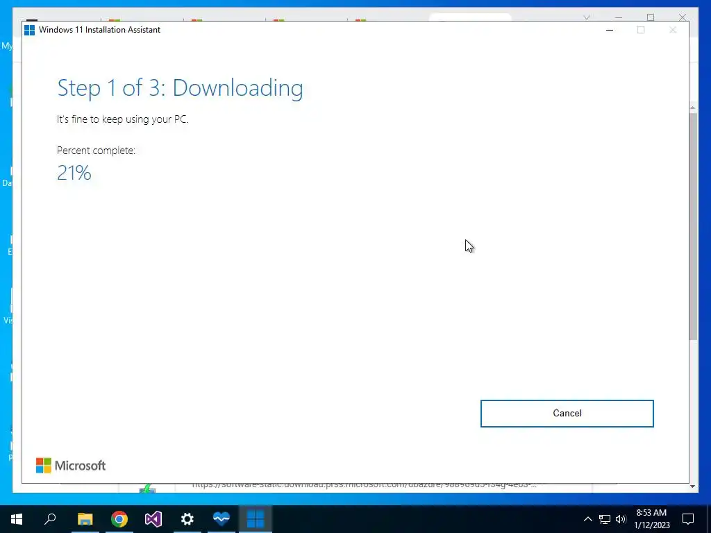The image size is (711, 533).
Task: Select Windows 11 Installation Assistant taskbar icon
Action: 256,519
